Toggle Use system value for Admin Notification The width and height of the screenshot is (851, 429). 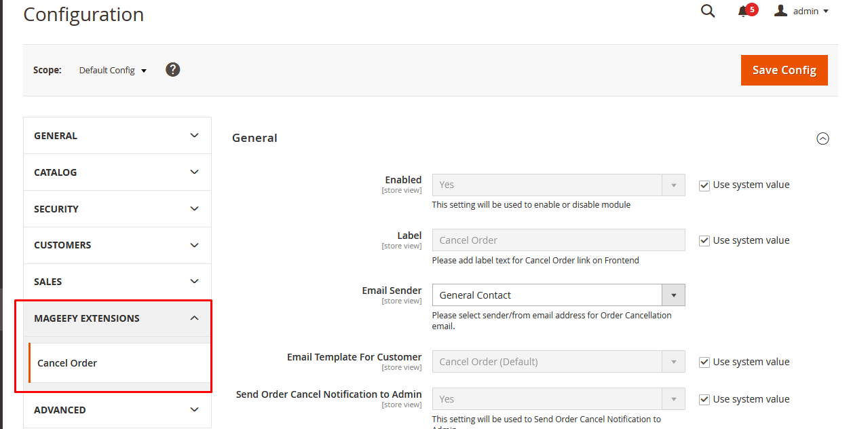704,400
